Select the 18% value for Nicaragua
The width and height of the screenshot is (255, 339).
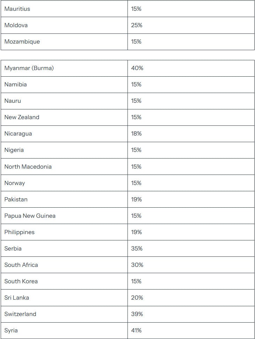pyautogui.click(x=136, y=133)
